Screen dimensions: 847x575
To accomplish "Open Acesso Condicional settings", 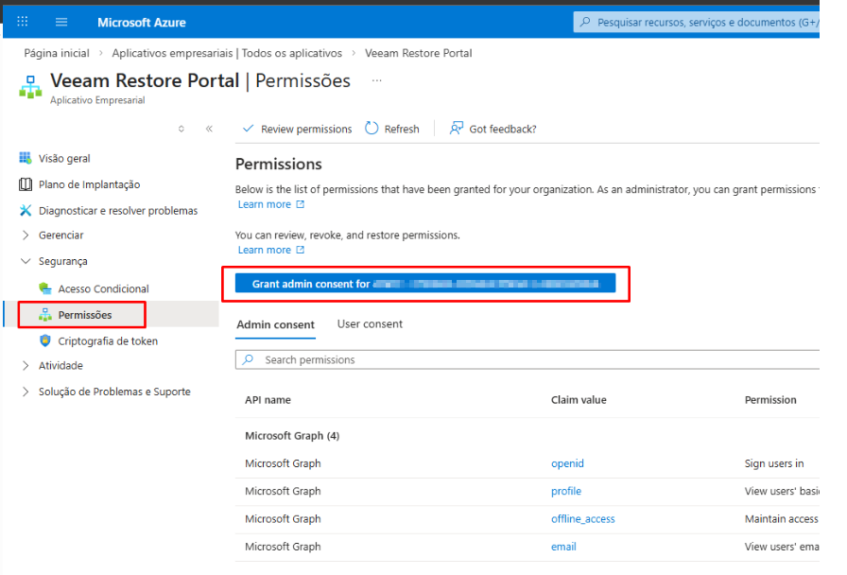I will tap(103, 288).
